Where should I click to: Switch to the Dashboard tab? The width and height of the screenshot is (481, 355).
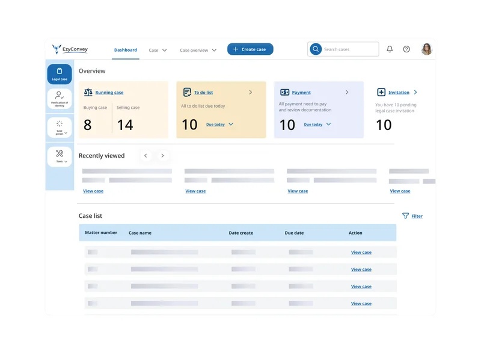click(125, 51)
